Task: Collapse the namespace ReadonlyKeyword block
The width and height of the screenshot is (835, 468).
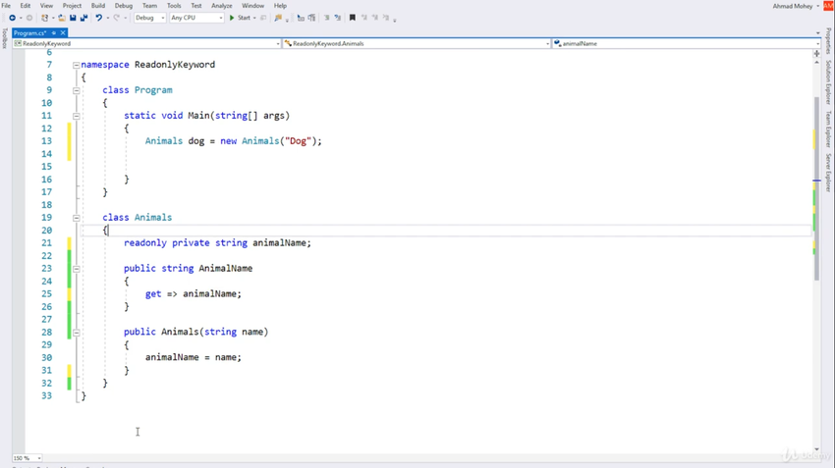Action: tap(77, 65)
